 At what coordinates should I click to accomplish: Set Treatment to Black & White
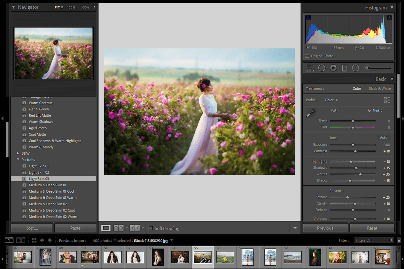[380, 89]
